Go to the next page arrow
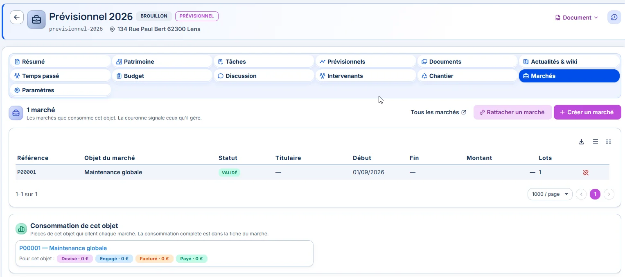 609,194
